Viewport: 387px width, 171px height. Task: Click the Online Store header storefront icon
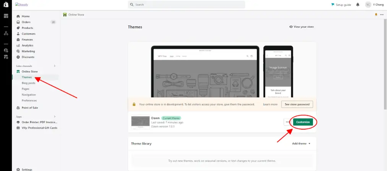(x=65, y=15)
